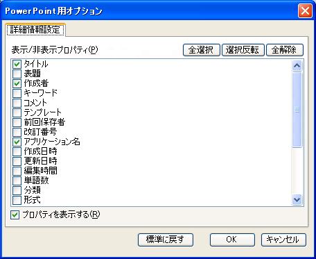The width and height of the screenshot is (316, 259).
Task: Dismiss dialog with キャンセル button
Action: click(x=283, y=240)
